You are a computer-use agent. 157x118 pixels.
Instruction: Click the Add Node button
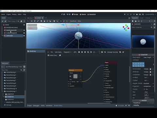[x=58, y=52]
